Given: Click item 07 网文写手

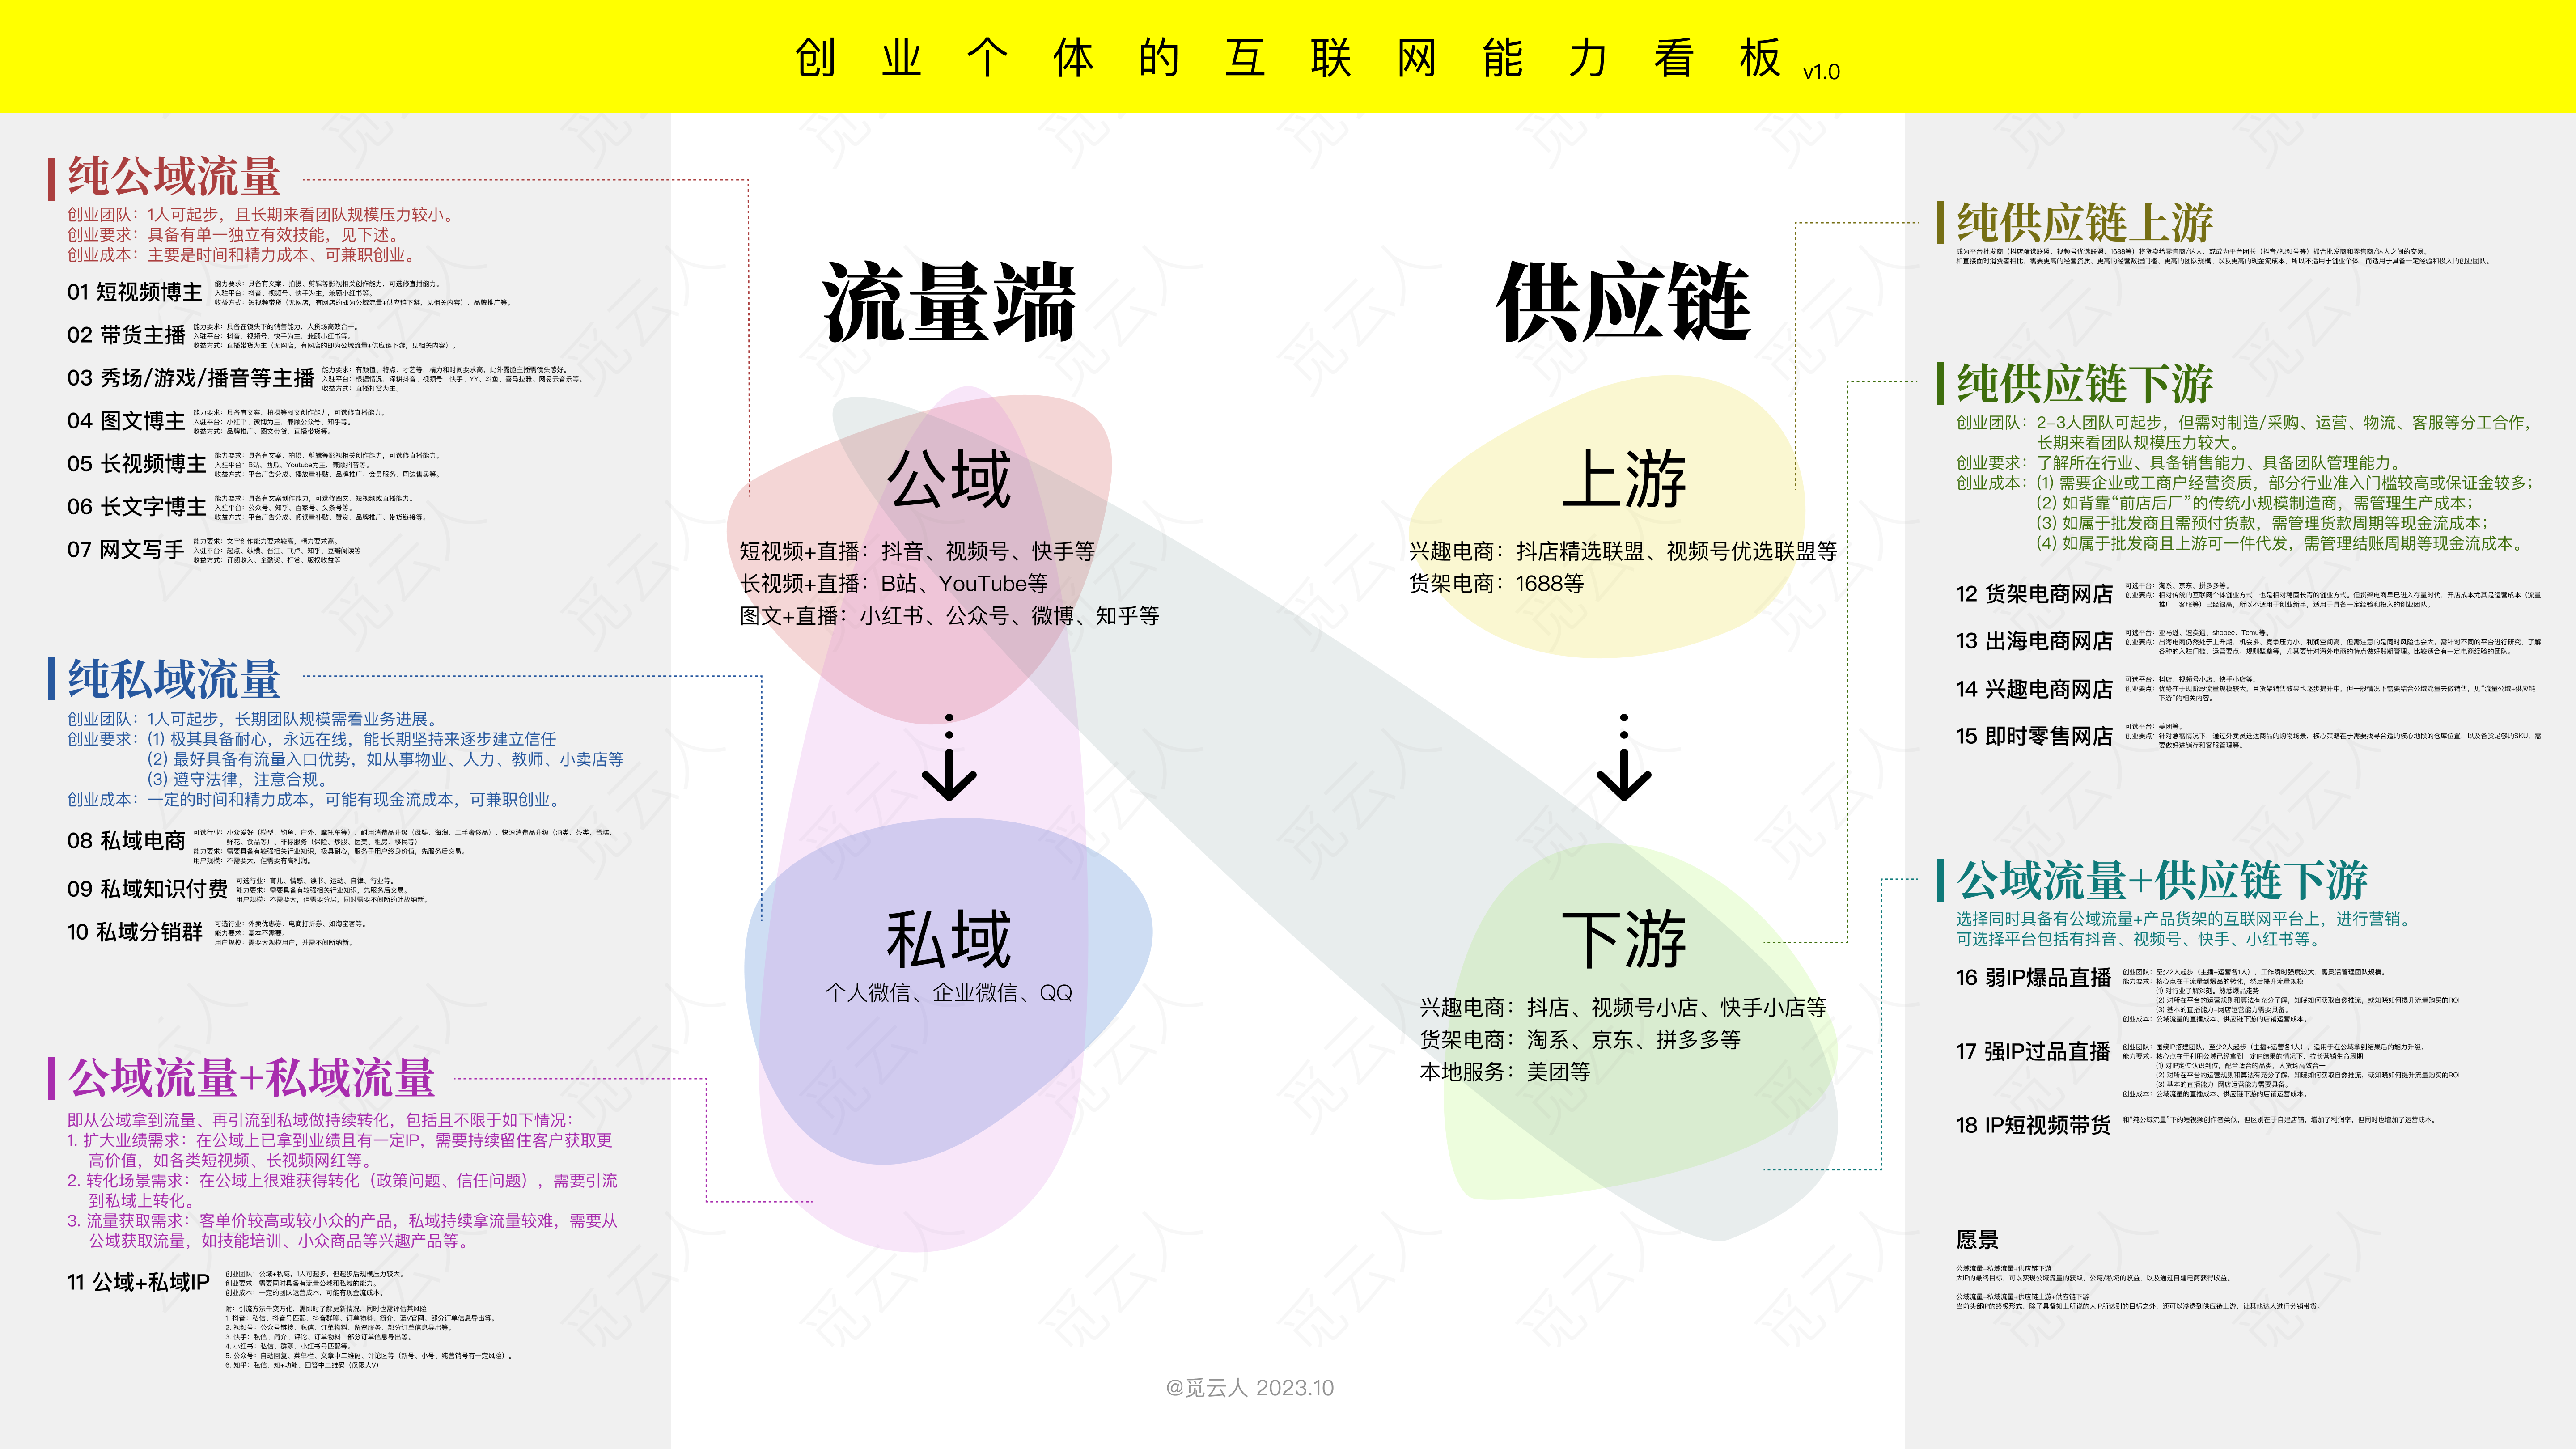Looking at the screenshot, I should point(125,550).
